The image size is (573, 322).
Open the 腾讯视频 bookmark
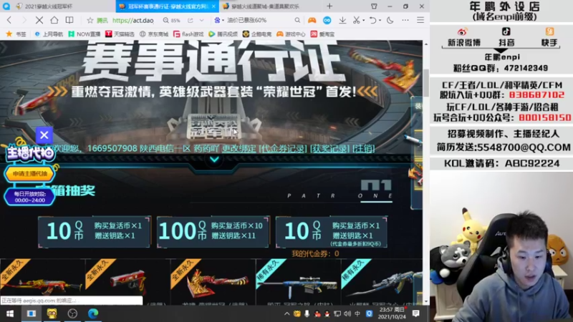coord(223,34)
